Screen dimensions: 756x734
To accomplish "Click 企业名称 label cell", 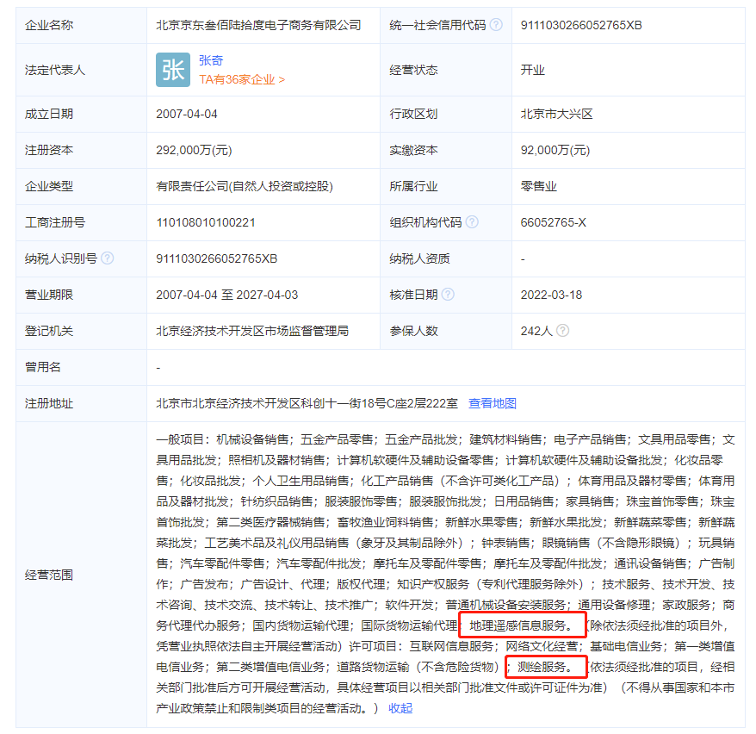I will point(82,25).
